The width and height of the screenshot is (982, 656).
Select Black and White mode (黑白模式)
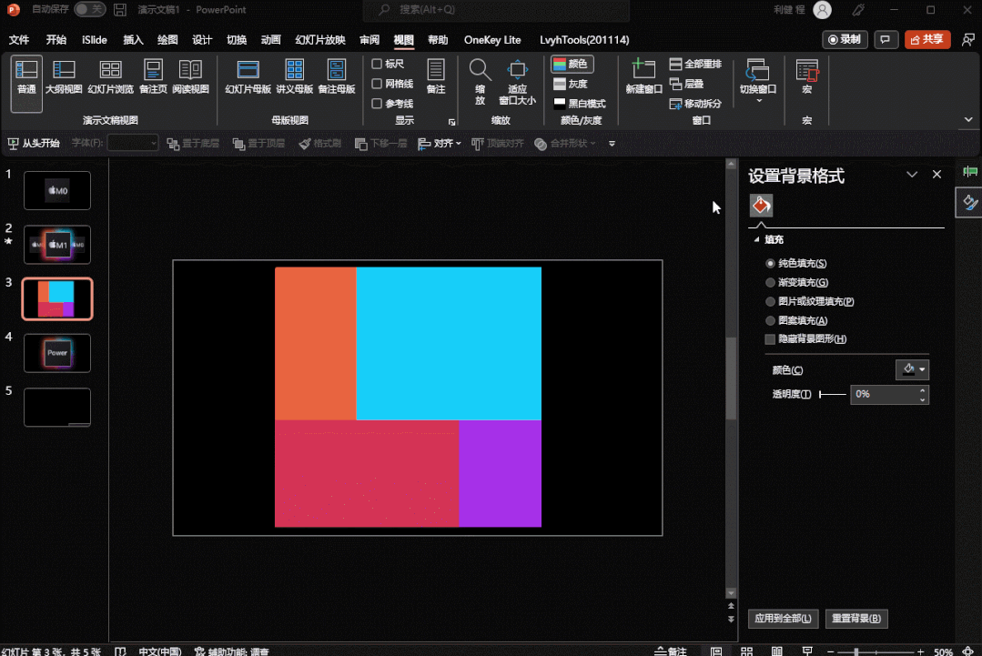[x=580, y=104]
